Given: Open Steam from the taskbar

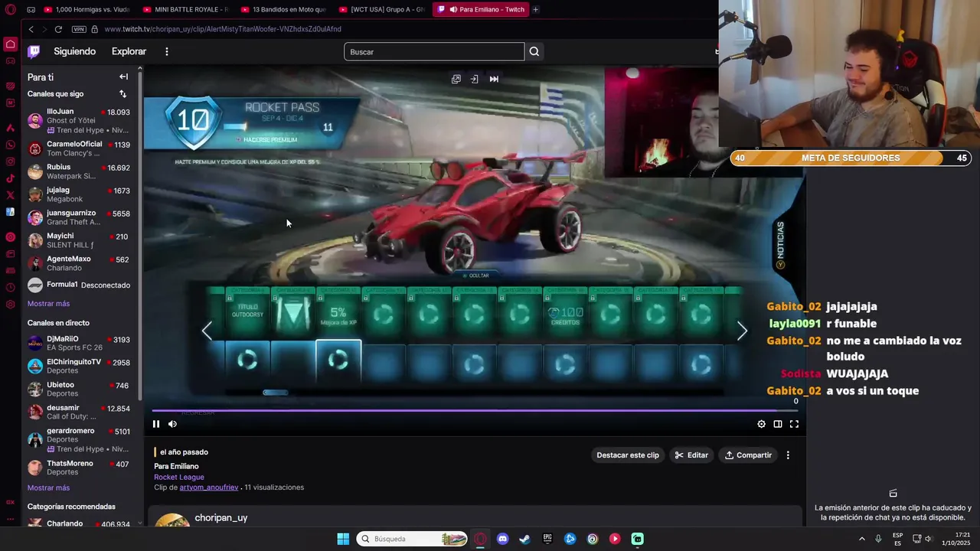Looking at the screenshot, I should (x=524, y=539).
